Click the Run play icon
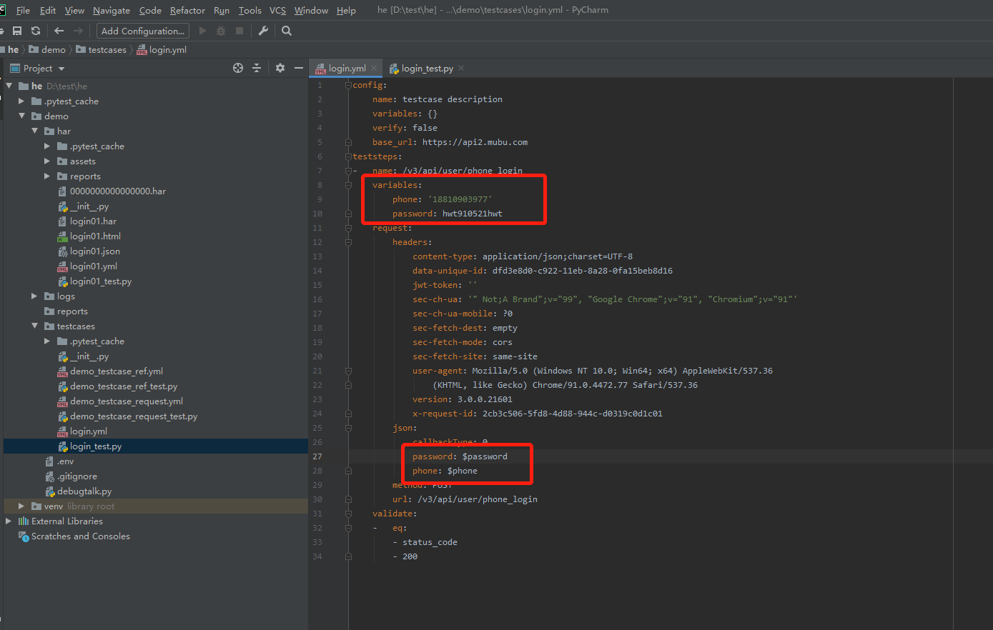This screenshot has width=993, height=630. 202,31
